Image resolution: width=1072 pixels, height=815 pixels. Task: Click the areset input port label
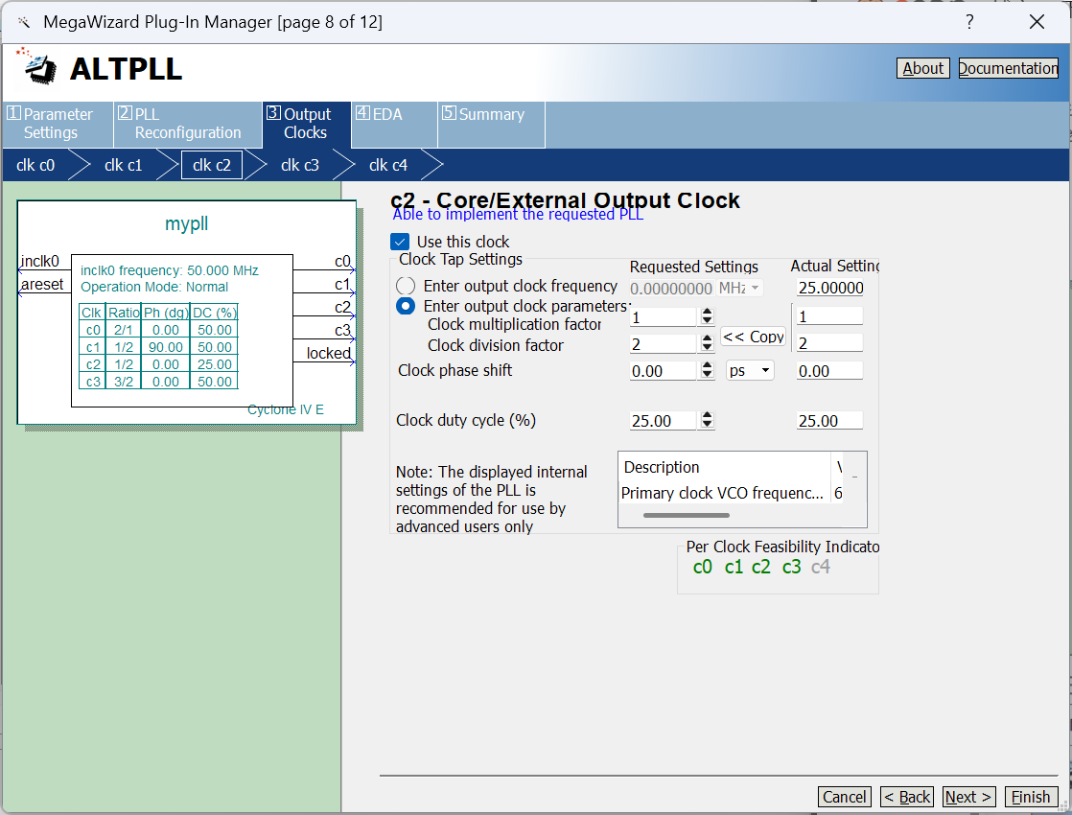point(42,285)
